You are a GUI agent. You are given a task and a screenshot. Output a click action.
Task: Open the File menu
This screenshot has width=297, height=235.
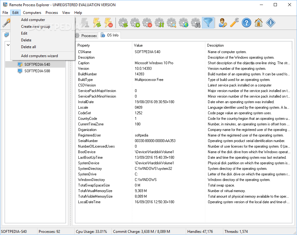(5, 12)
